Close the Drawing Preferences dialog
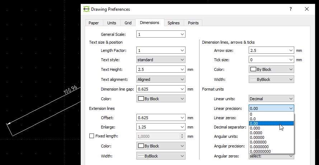 [307, 9]
